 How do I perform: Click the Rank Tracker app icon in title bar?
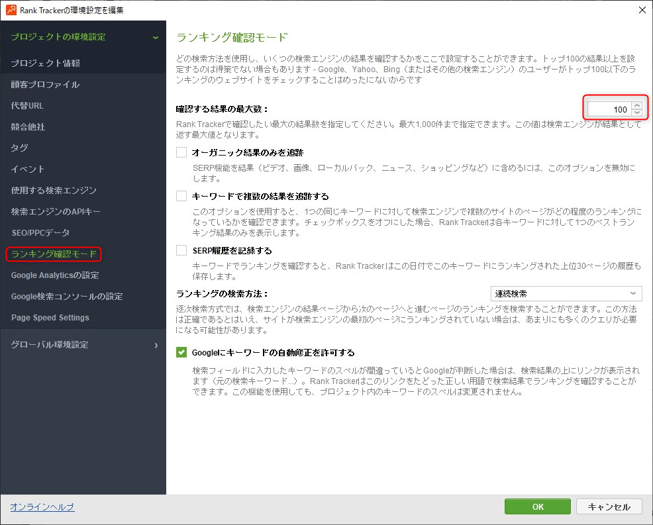[x=11, y=10]
